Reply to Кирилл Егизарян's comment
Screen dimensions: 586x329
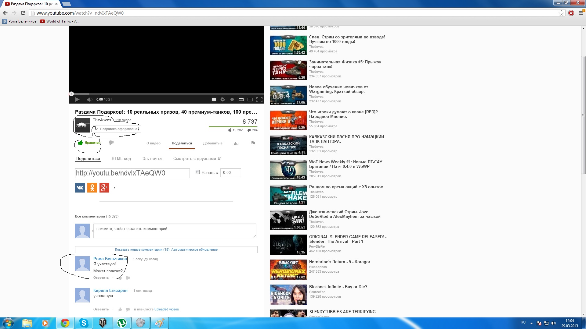coord(101,309)
